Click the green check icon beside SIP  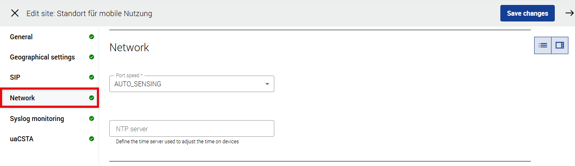coord(92,77)
